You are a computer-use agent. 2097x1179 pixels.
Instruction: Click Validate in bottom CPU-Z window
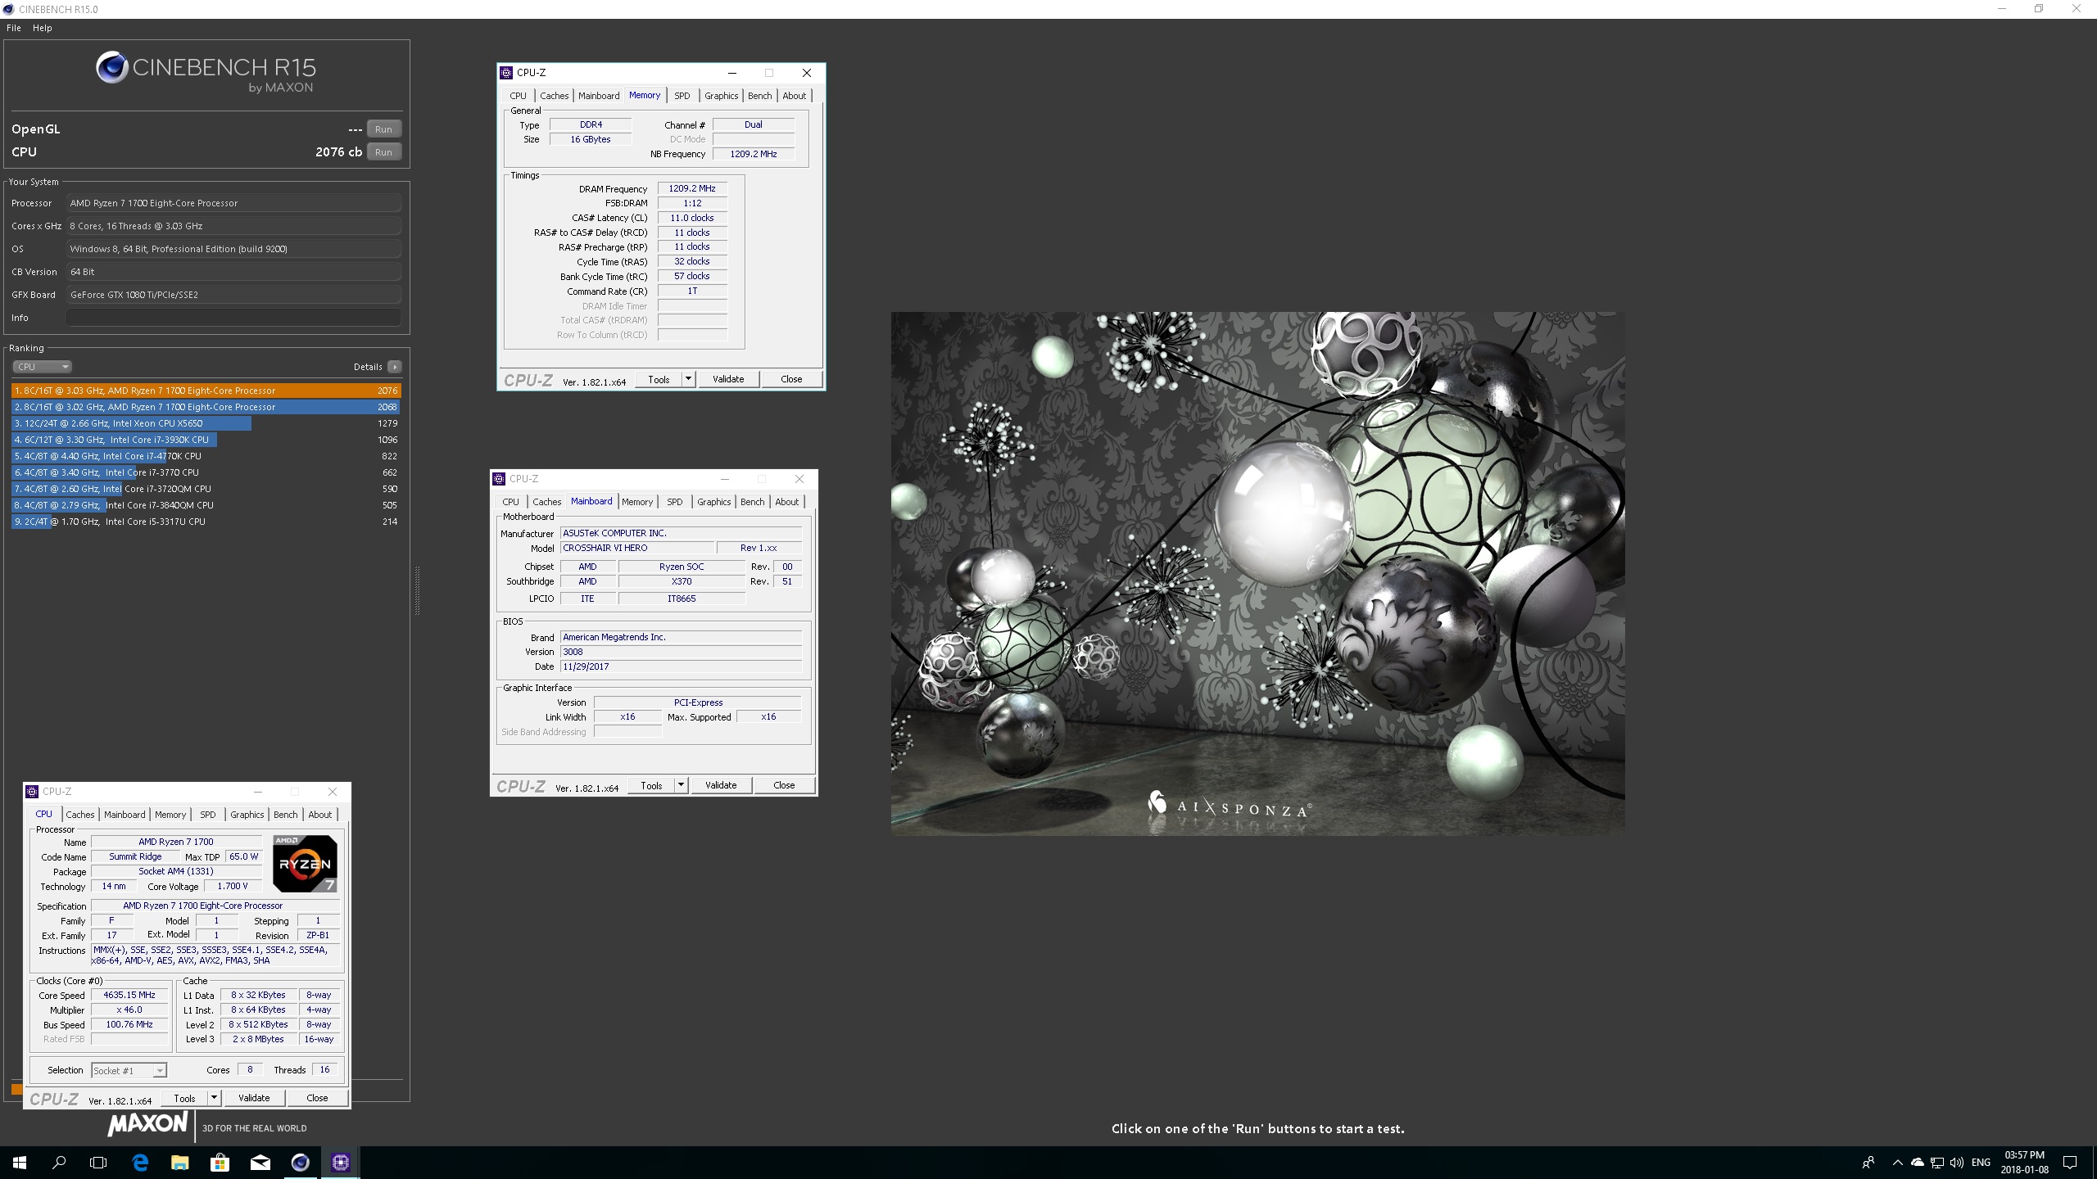point(254,1098)
